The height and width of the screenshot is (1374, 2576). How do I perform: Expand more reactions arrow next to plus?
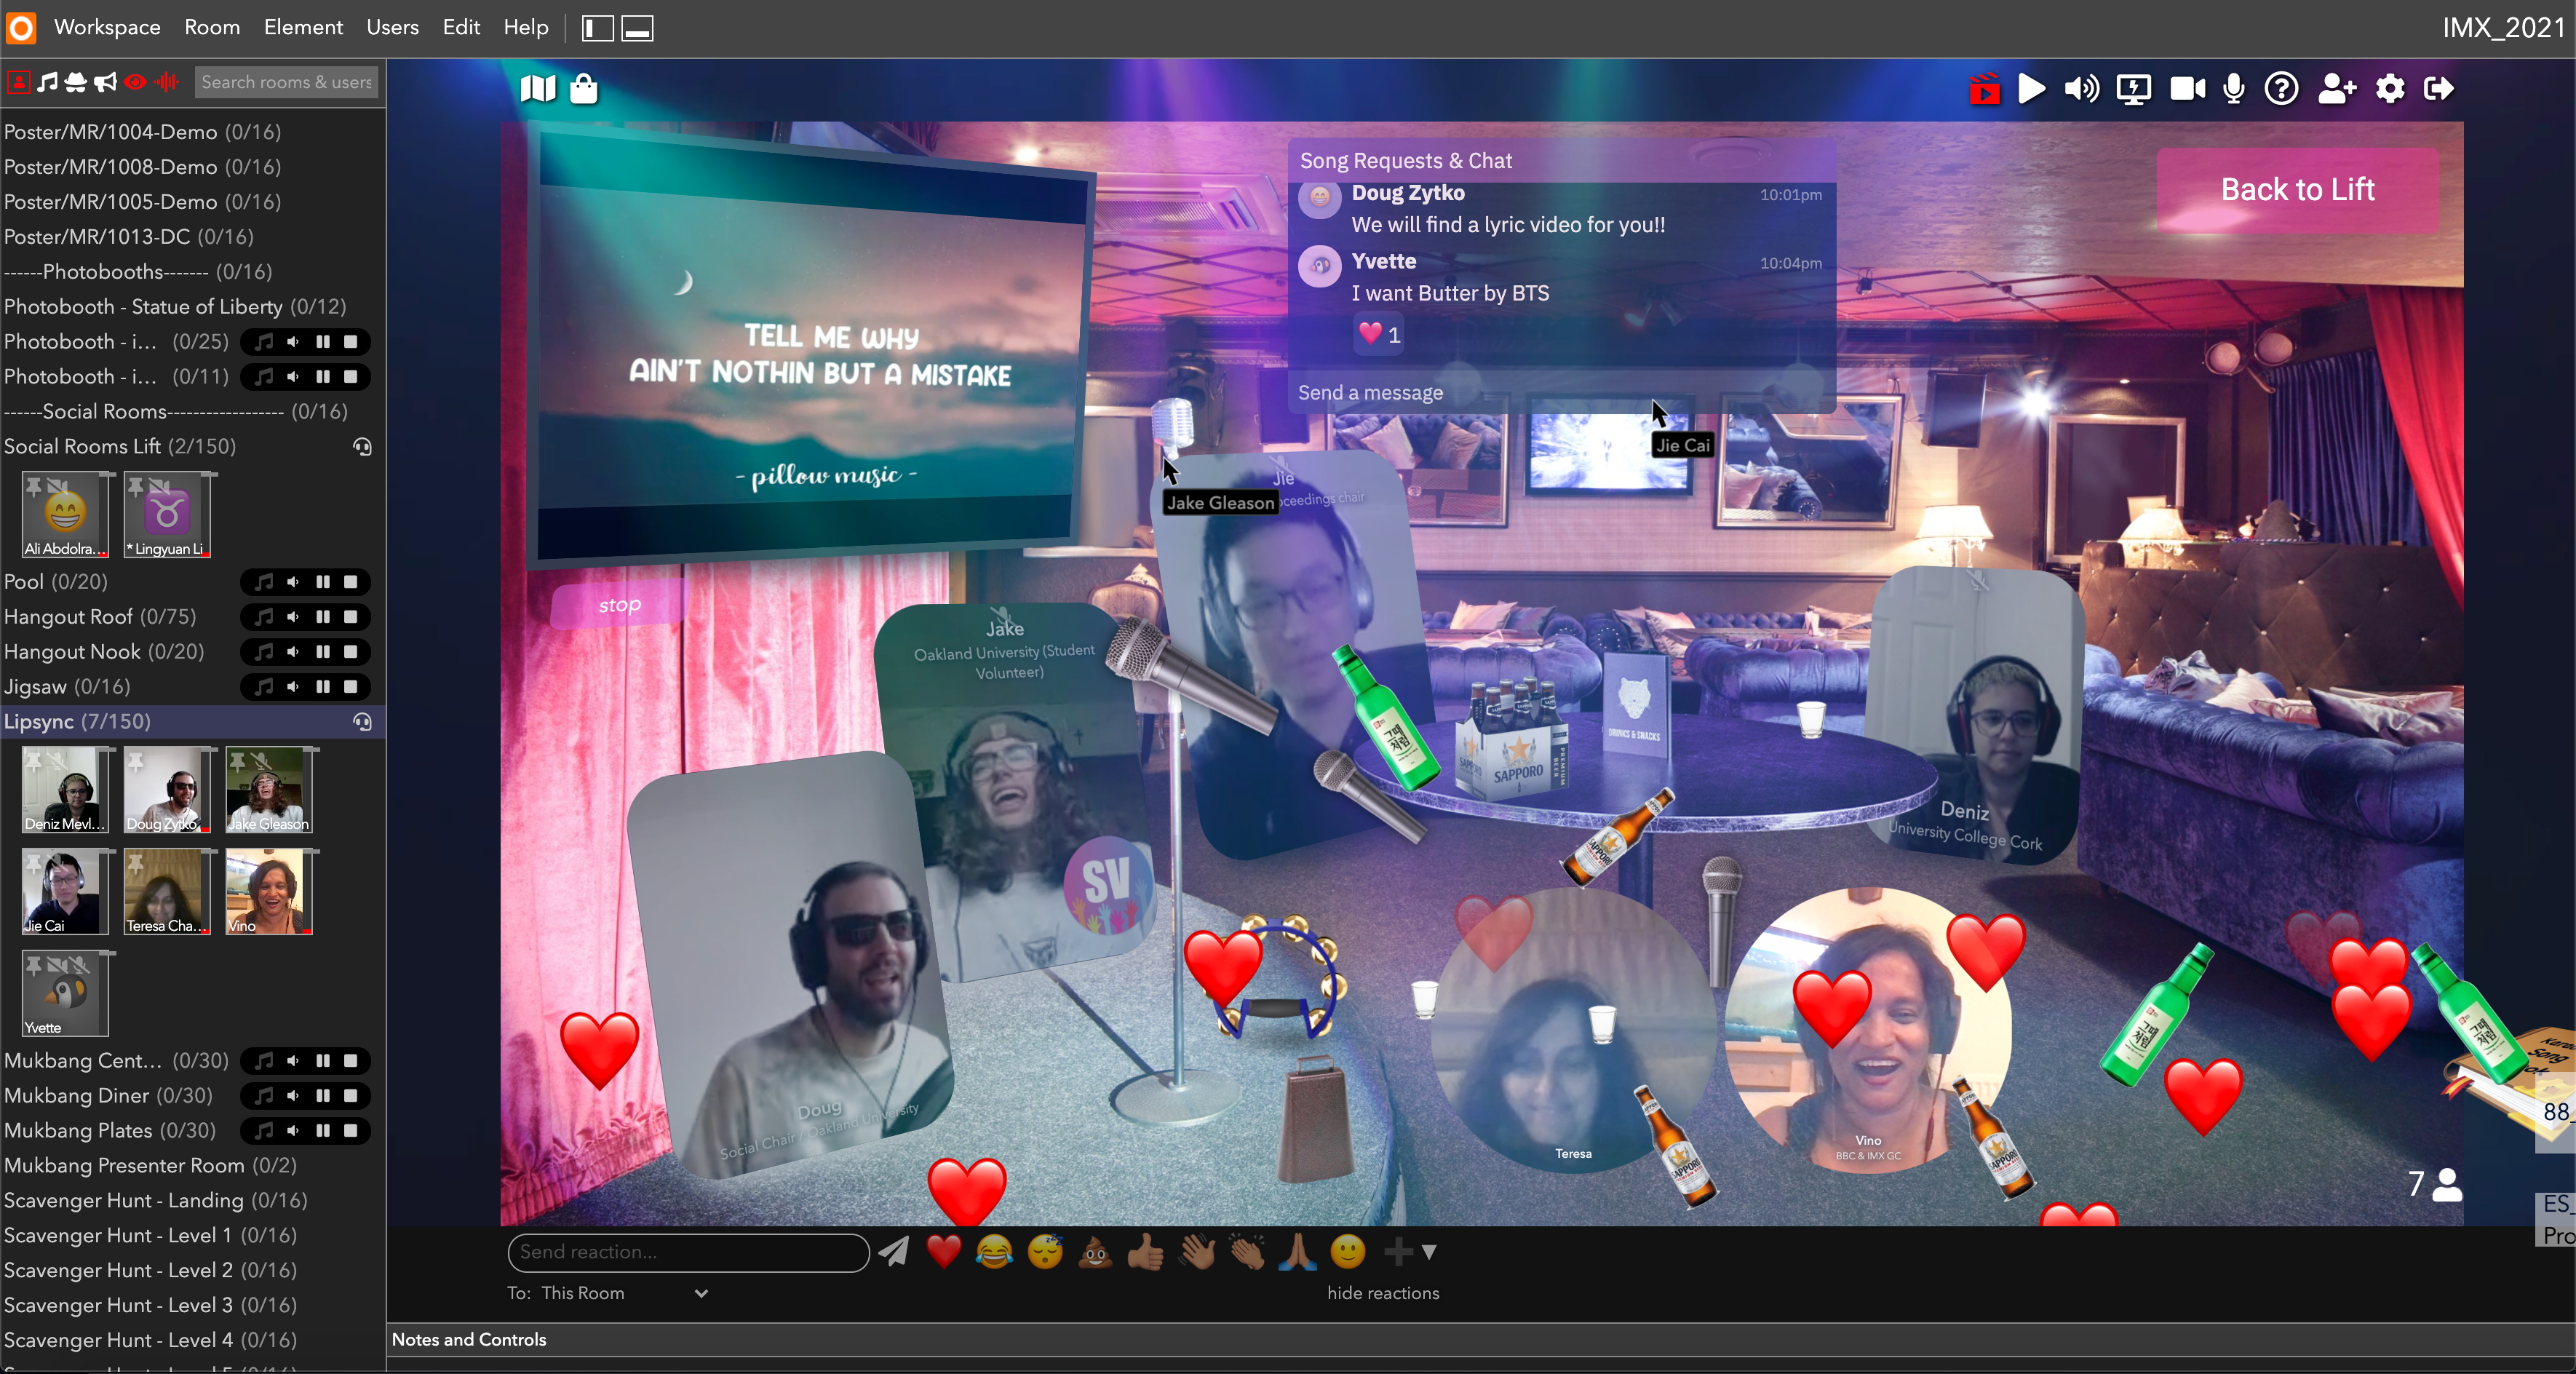pos(1429,1252)
